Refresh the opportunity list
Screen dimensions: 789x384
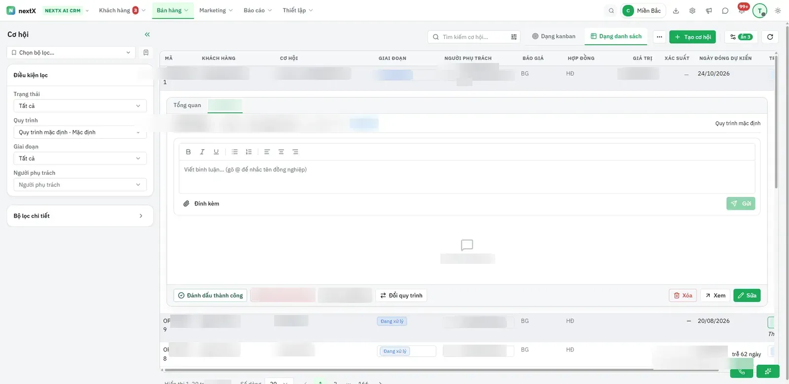point(770,37)
